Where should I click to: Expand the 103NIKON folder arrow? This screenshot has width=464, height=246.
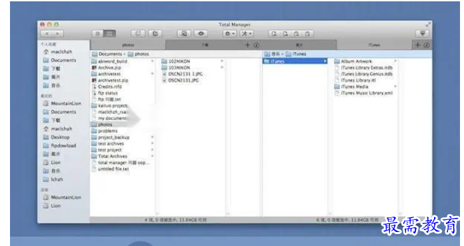tap(222, 67)
